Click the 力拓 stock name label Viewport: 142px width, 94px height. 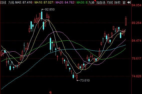[11, 2]
